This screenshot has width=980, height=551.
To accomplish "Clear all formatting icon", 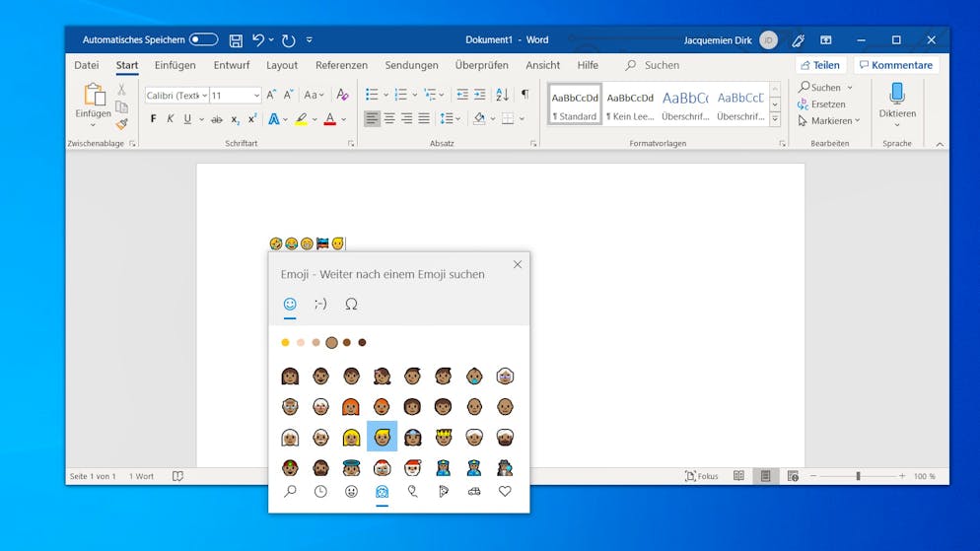I will [342, 95].
